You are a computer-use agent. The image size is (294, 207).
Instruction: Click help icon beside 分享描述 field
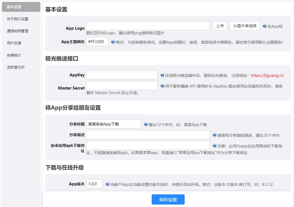pyautogui.click(x=215, y=135)
